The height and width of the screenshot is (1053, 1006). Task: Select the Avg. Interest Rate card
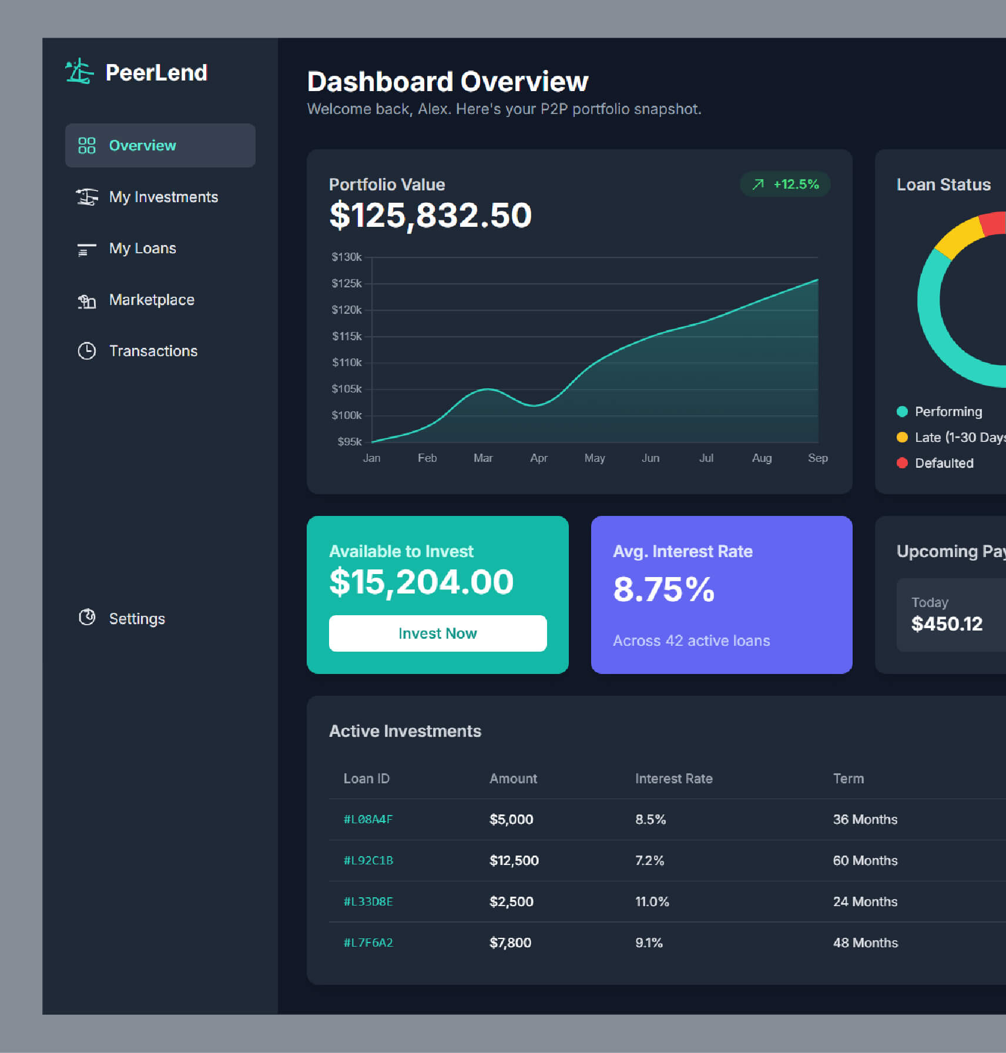tap(721, 595)
